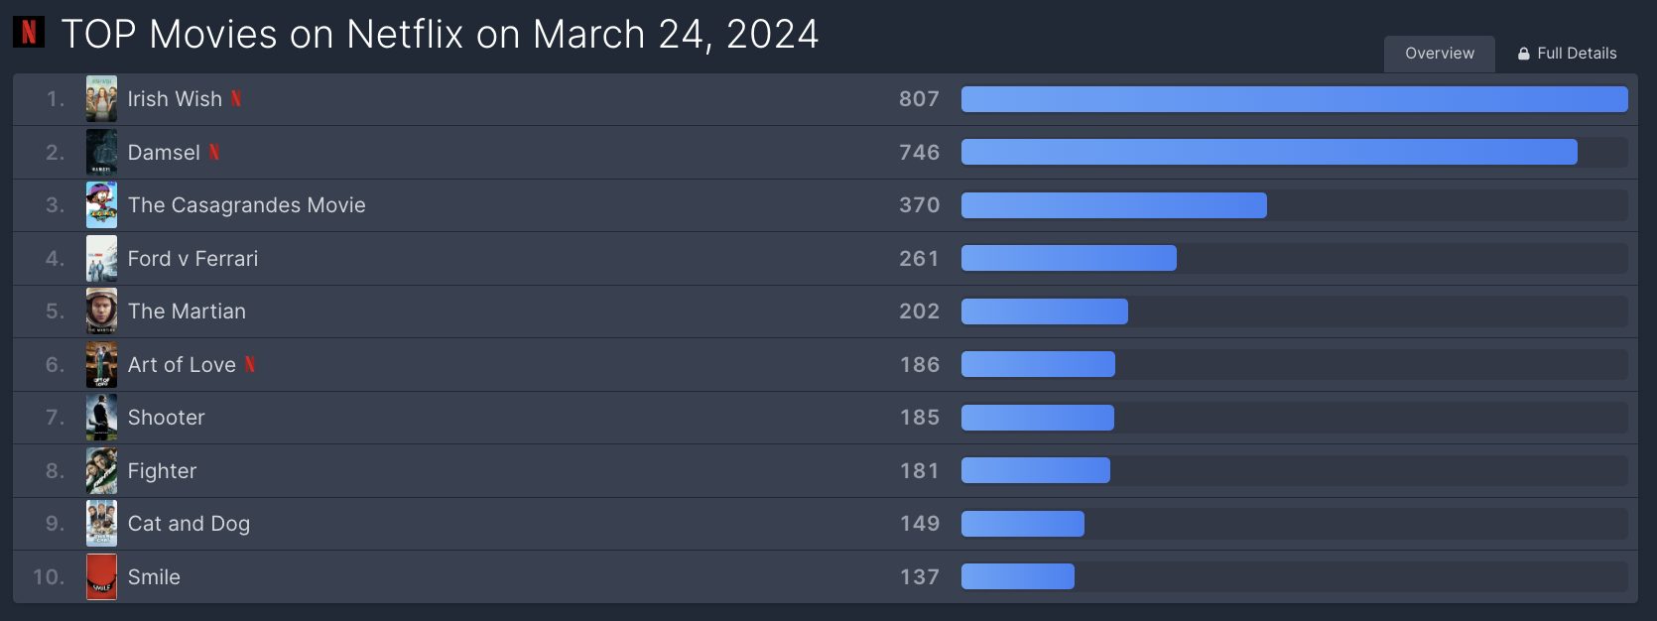The image size is (1657, 621).
Task: Click the Netflix original badge next to Damsel
Action: pos(213,152)
